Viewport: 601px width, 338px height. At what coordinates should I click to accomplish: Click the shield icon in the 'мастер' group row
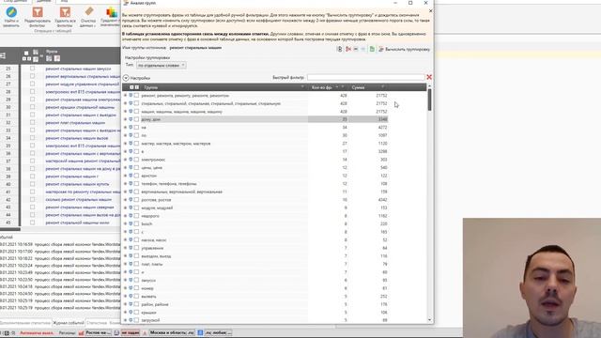coord(131,144)
